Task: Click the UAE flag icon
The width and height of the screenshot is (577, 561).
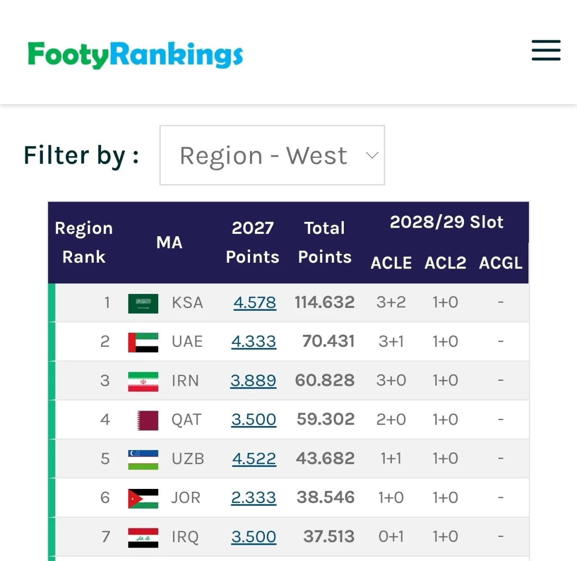Action: tap(143, 342)
